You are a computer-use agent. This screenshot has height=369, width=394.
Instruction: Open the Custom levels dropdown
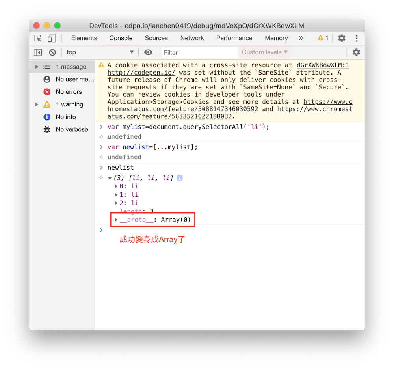click(265, 52)
